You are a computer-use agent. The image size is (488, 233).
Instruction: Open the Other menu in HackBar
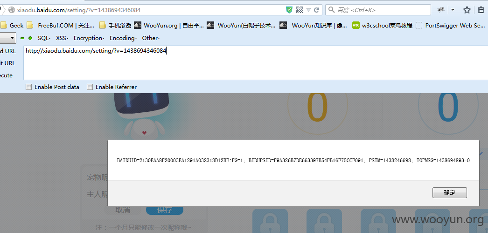pos(151,38)
